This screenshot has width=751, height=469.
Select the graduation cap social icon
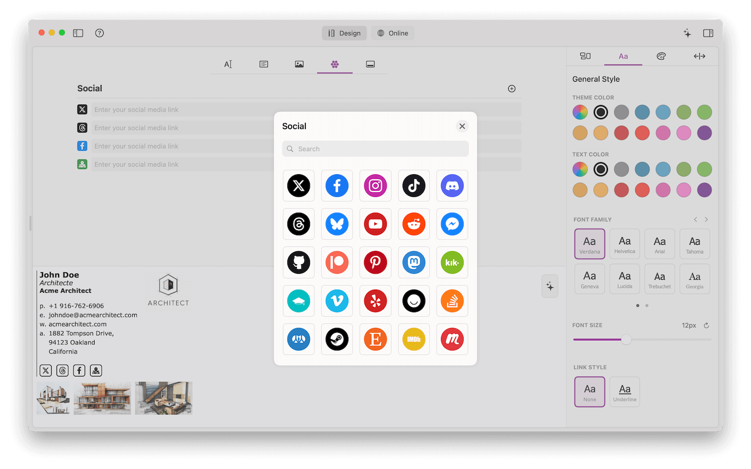(299, 301)
